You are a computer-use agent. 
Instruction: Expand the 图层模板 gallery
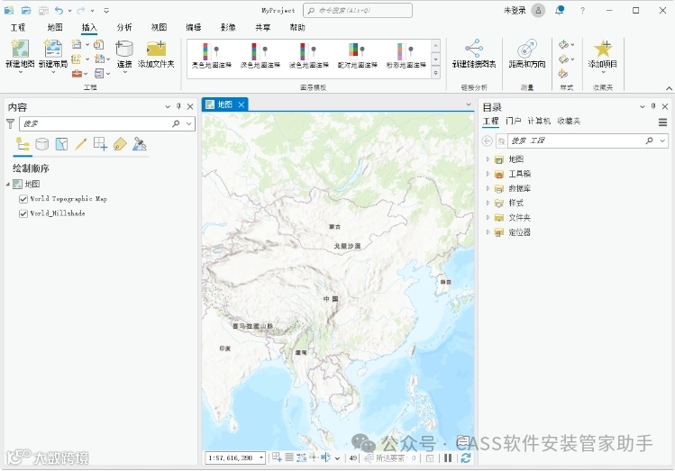[x=435, y=73]
